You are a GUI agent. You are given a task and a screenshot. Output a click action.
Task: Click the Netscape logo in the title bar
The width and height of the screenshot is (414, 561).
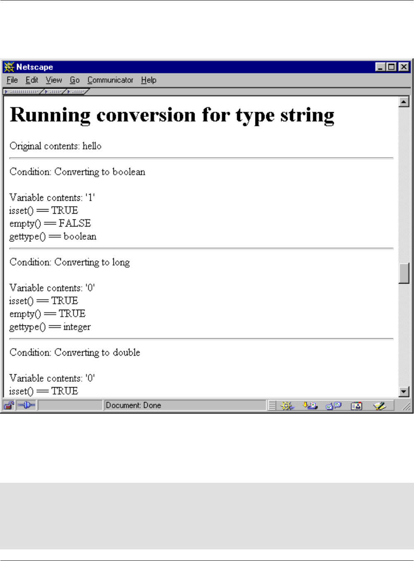pyautogui.click(x=9, y=67)
